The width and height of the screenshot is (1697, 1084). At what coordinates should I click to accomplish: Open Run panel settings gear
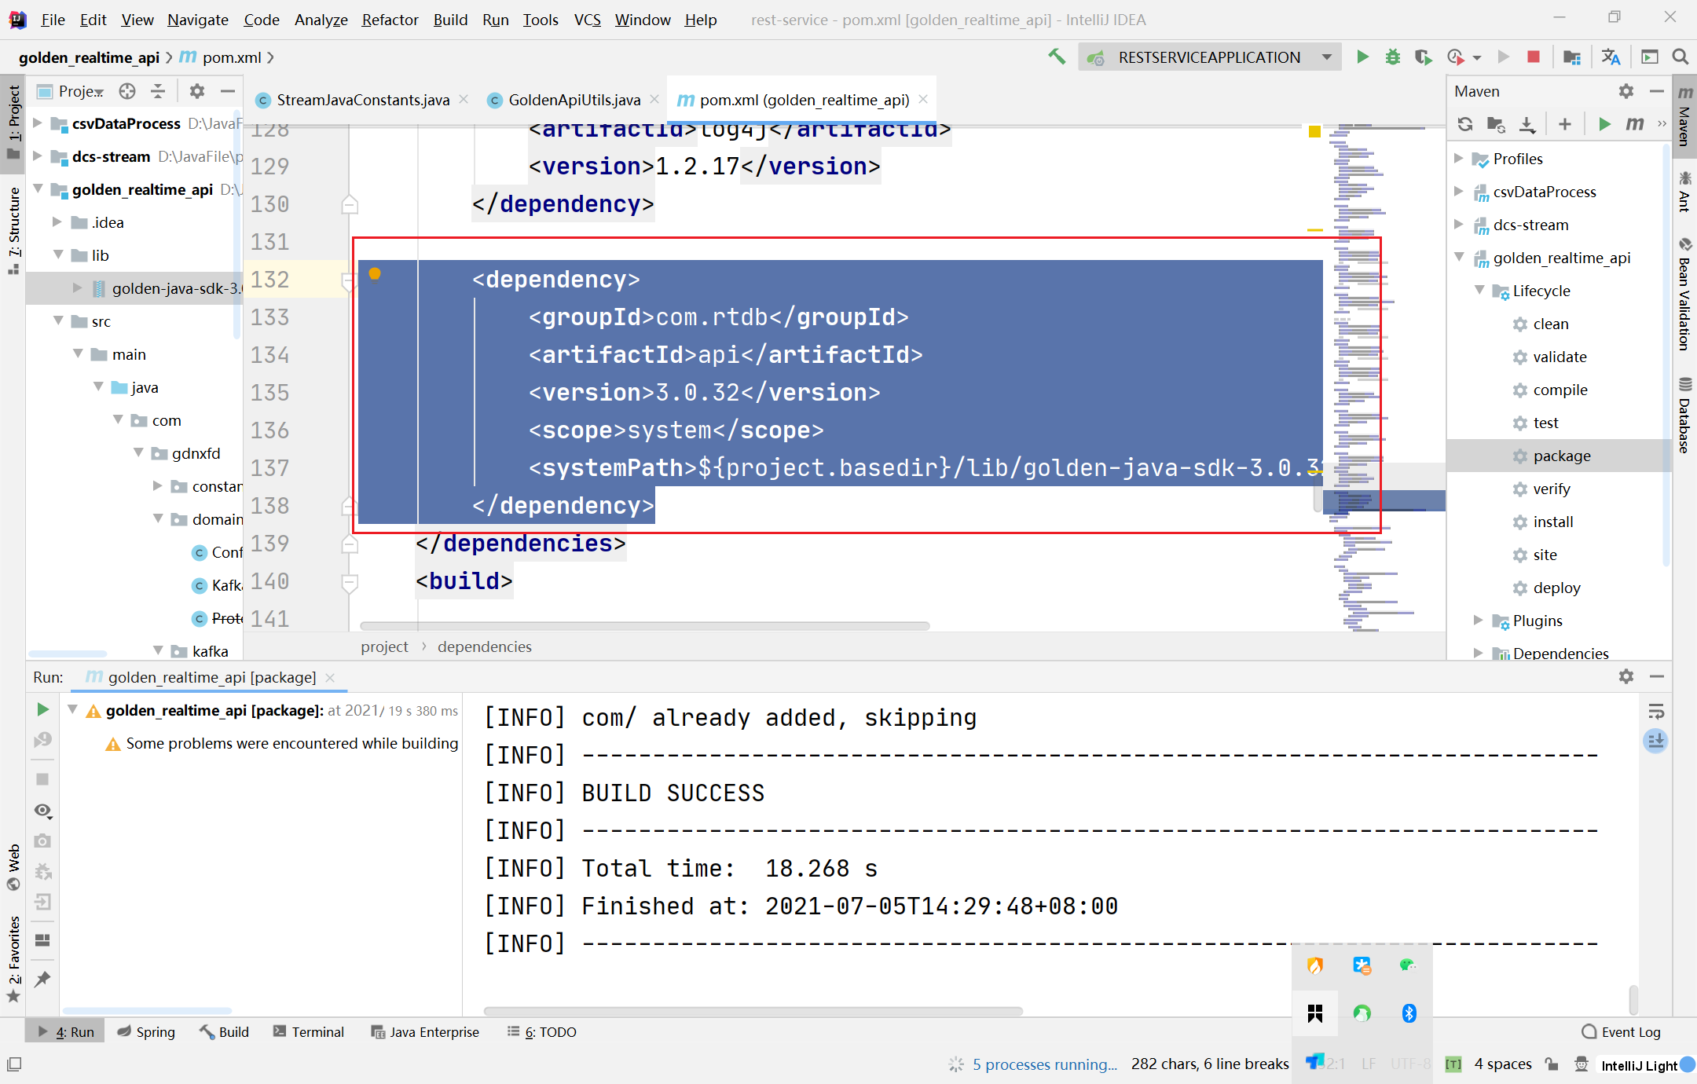pyautogui.click(x=1626, y=676)
